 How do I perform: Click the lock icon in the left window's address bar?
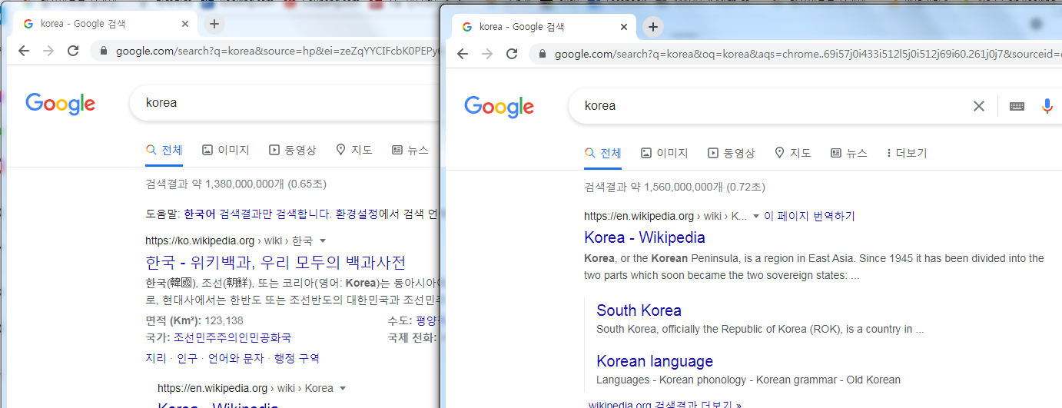coord(103,51)
